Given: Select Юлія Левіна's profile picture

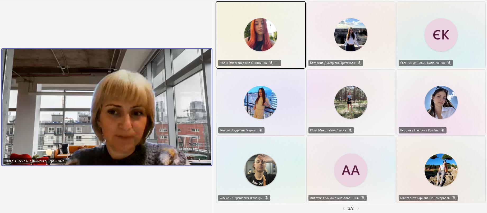Looking at the screenshot, I should point(351,102).
